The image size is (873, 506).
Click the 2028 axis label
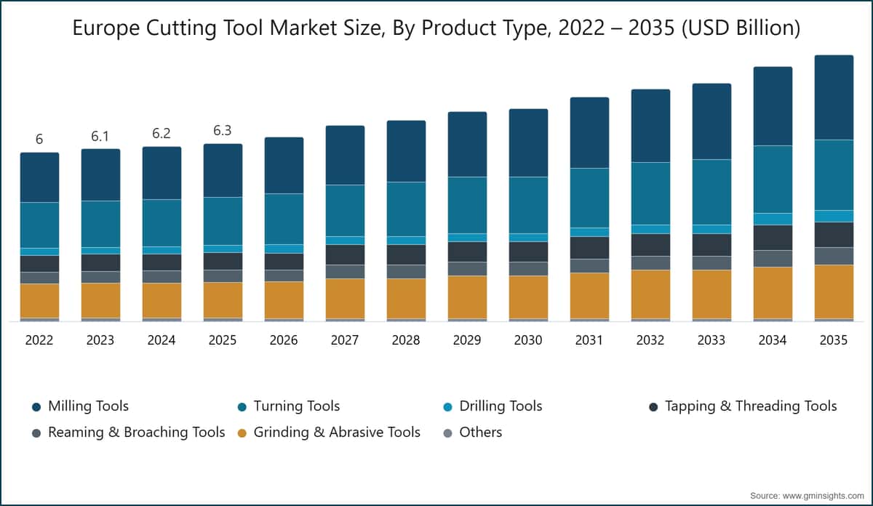406,340
